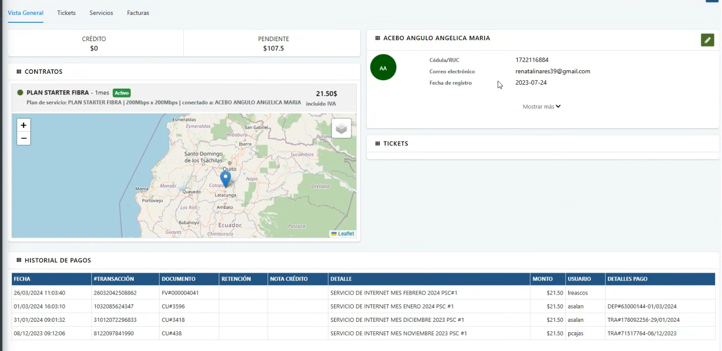The image size is (722, 351).
Task: Click the map zoom out minus button
Action: (23, 139)
